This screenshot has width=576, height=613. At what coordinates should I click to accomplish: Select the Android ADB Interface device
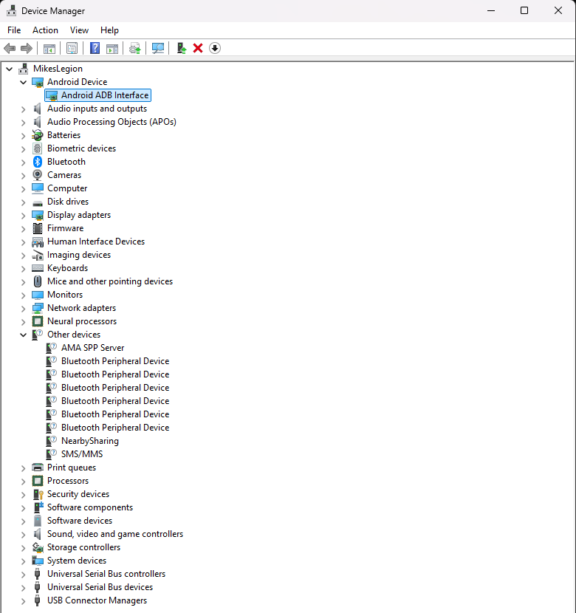[97, 95]
